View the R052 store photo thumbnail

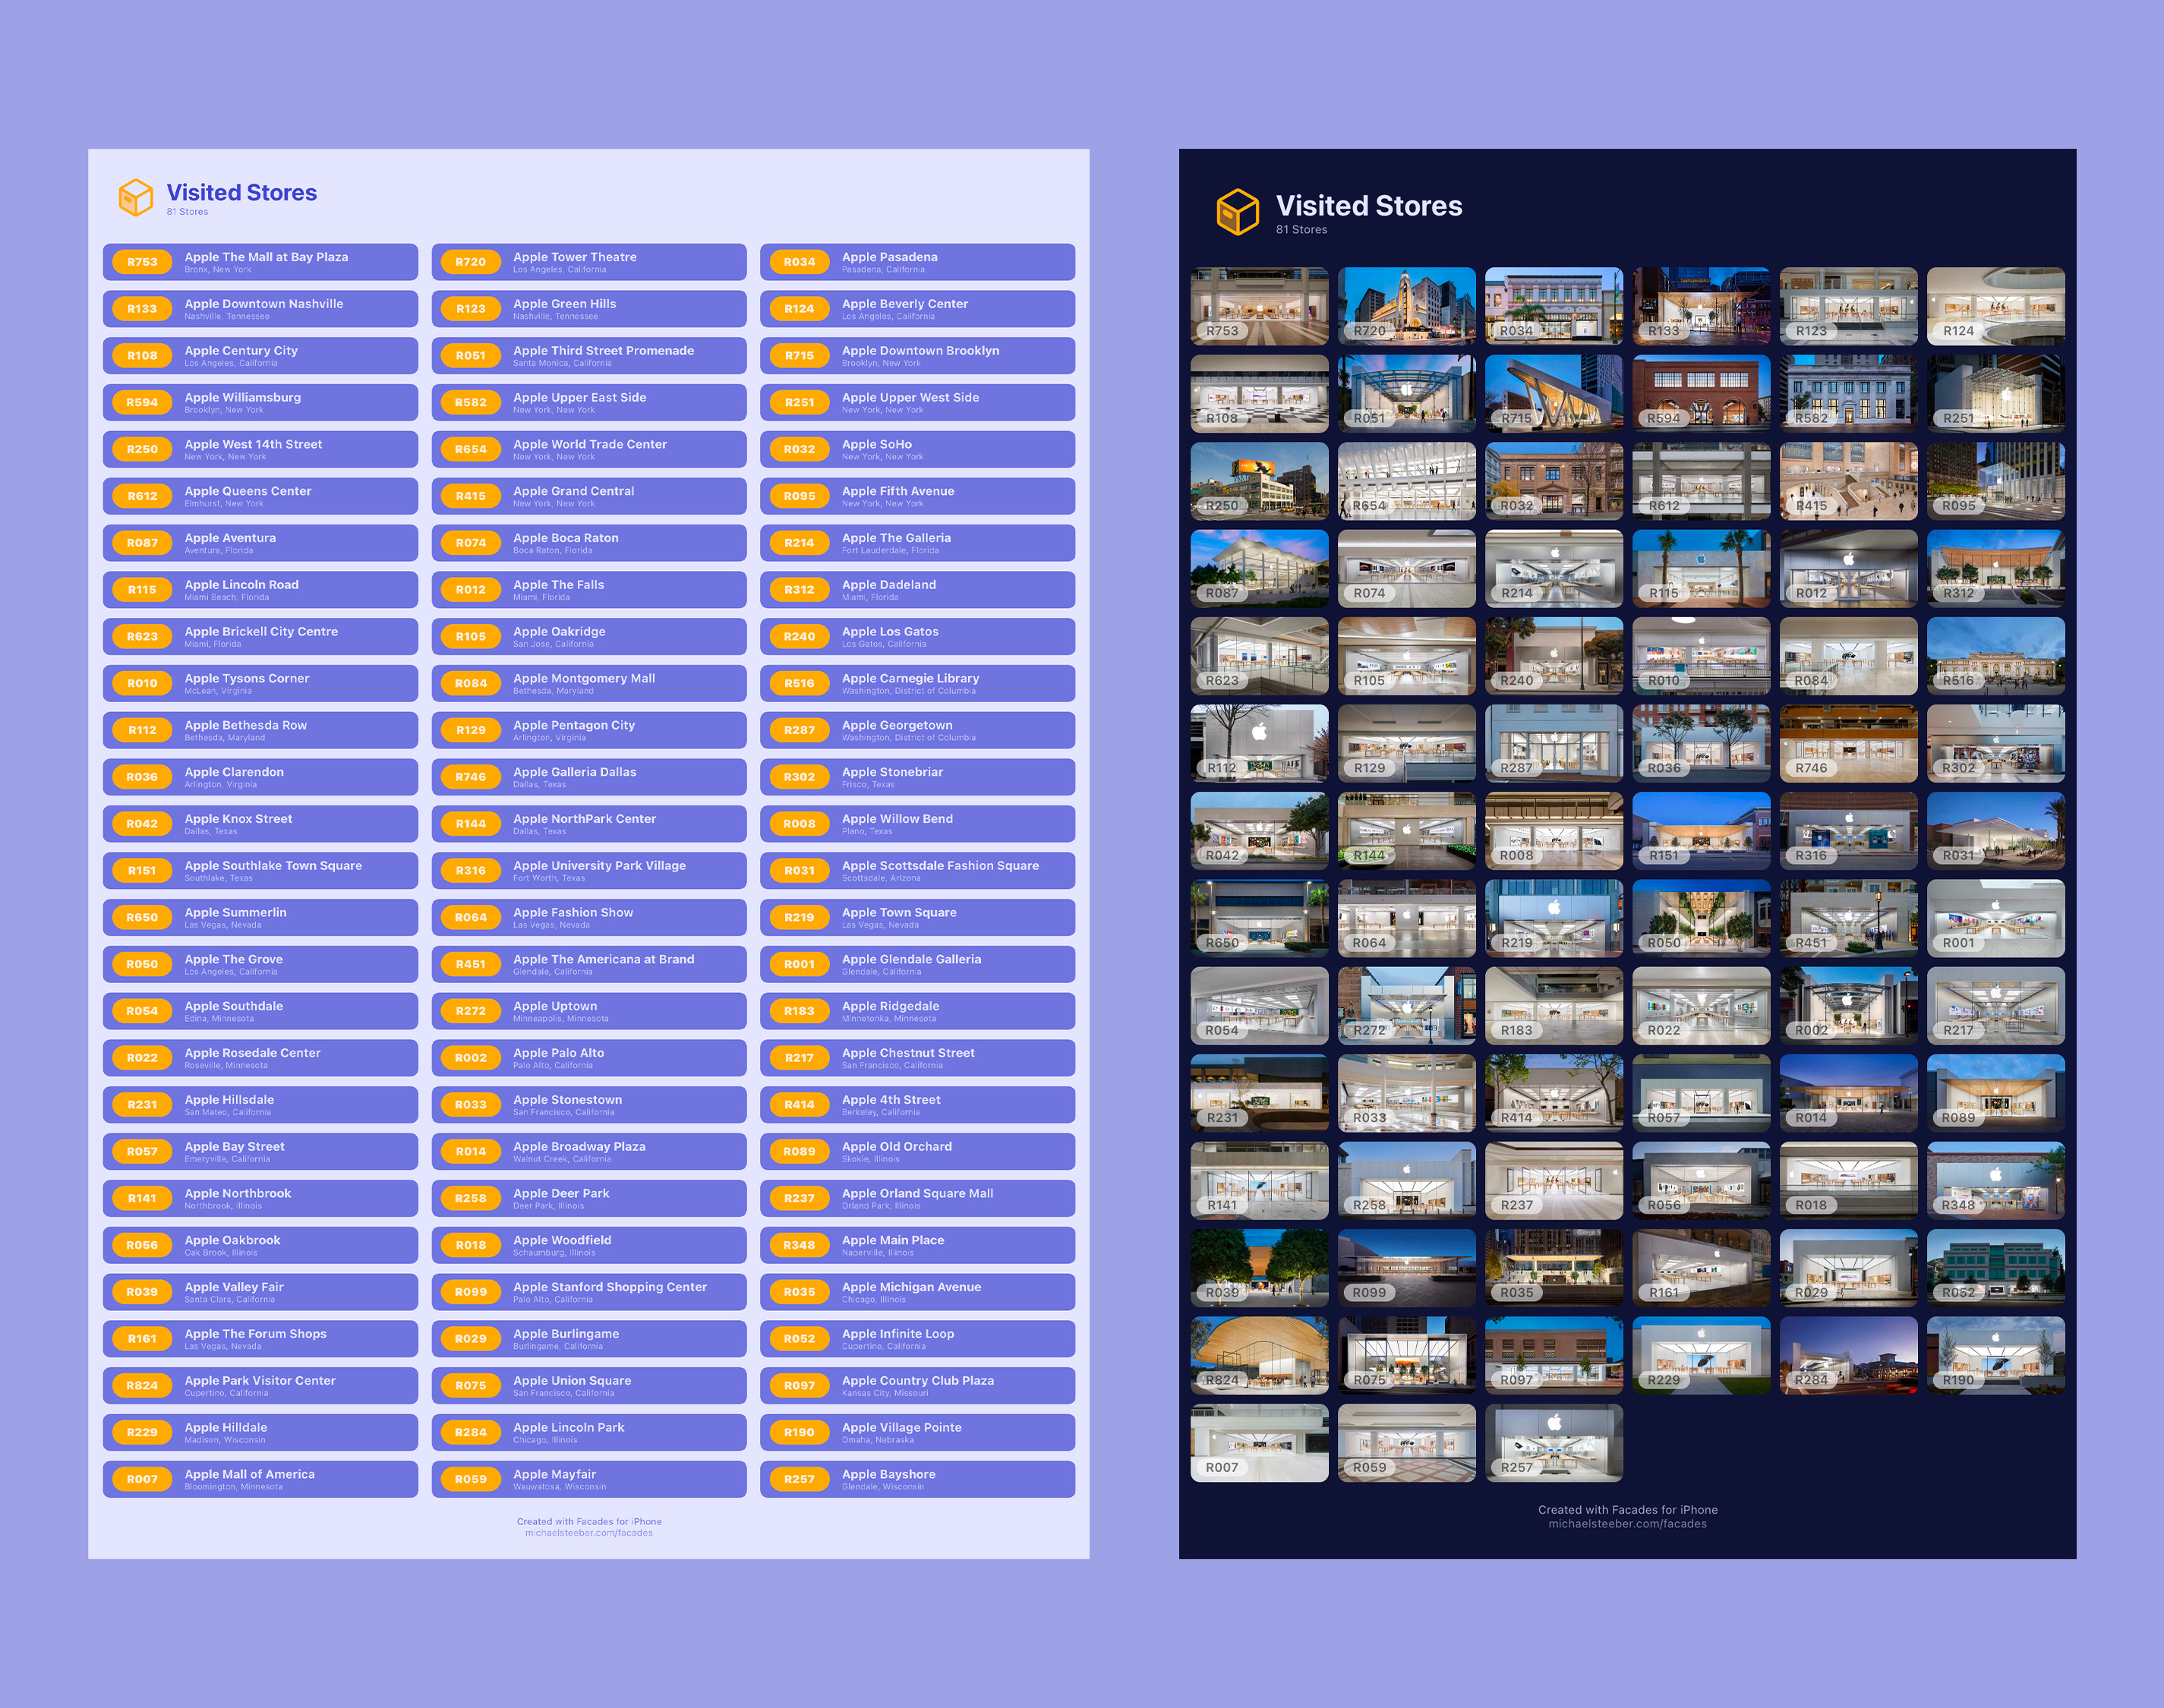point(1996,1268)
